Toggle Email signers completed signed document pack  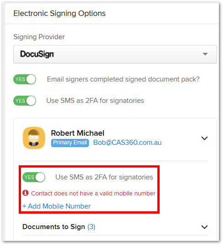click(x=25, y=79)
